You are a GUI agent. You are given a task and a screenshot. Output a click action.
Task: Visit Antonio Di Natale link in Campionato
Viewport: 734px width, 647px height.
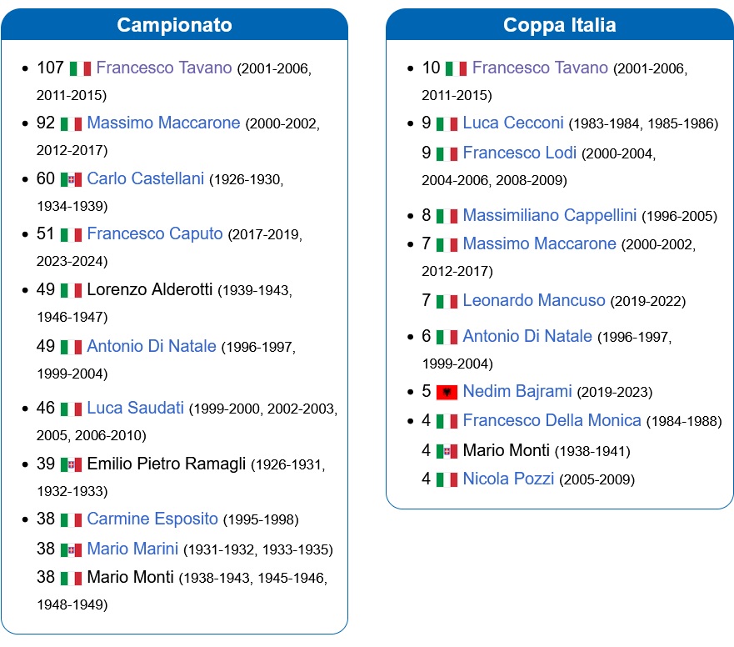point(152,346)
